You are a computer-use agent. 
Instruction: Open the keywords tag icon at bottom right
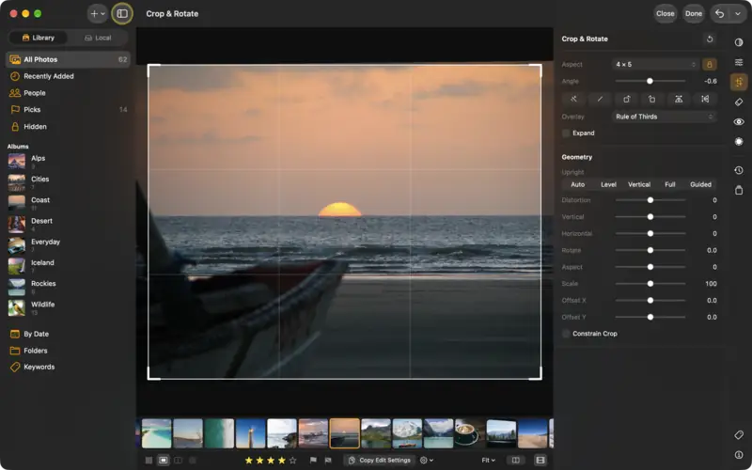(x=739, y=435)
